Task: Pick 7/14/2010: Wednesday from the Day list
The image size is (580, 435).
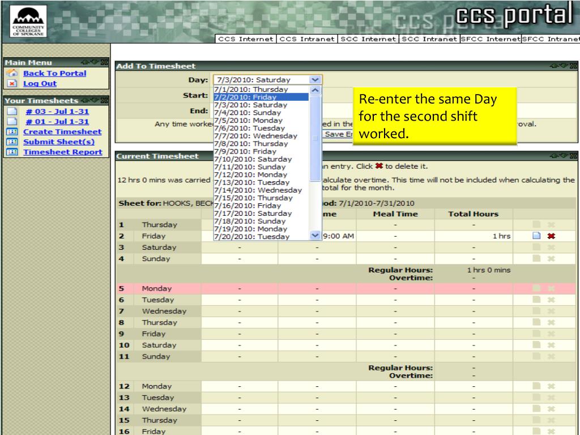Action: click(261, 190)
